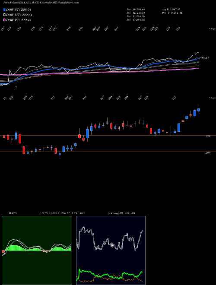The height and width of the screenshot is (285, 216).
Task: Select the 'DOW MT: 222.64' legend text
Action: (x=19, y=15)
